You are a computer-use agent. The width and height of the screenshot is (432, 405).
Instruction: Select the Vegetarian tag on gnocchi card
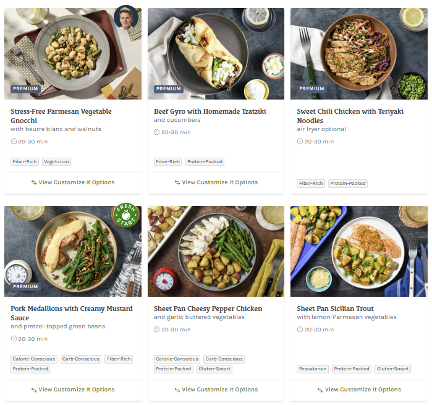(56, 161)
